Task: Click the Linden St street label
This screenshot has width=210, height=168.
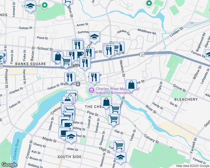Action: 176,32
